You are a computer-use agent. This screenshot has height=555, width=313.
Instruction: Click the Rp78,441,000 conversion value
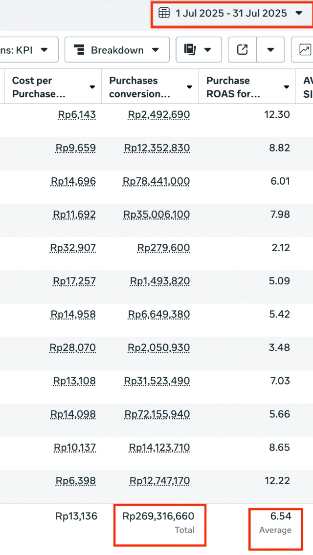(x=156, y=181)
